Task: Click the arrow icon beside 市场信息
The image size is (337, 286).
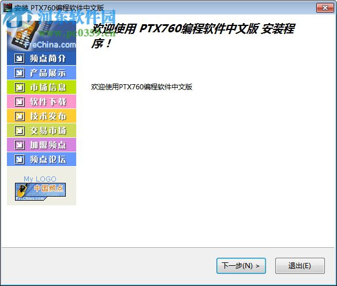Action: [20, 87]
